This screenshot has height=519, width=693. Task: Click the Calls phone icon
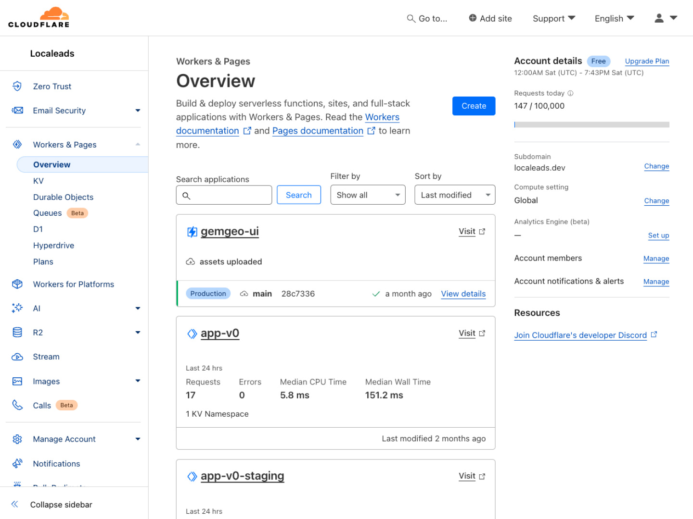pyautogui.click(x=17, y=405)
